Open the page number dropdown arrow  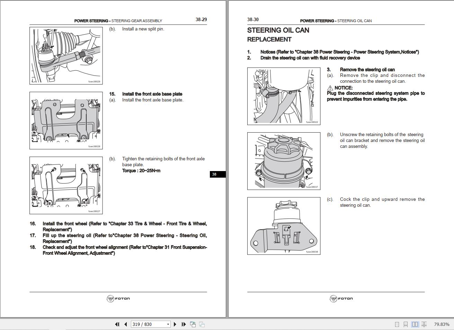168,324
